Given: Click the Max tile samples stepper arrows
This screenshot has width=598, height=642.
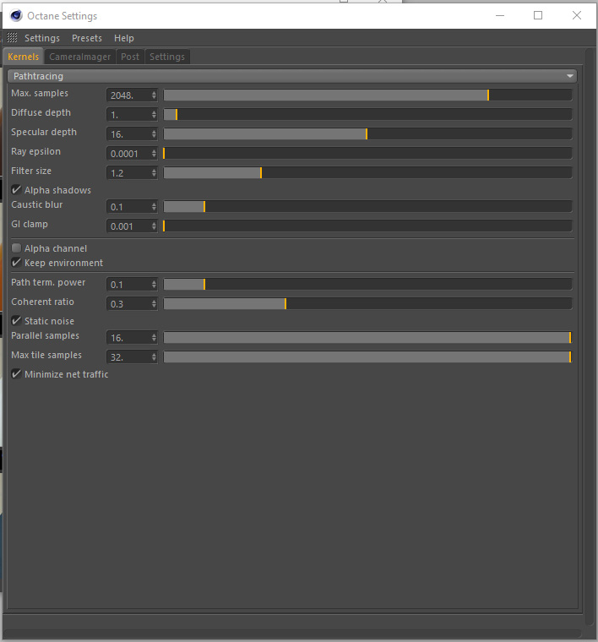Looking at the screenshot, I should 154,357.
